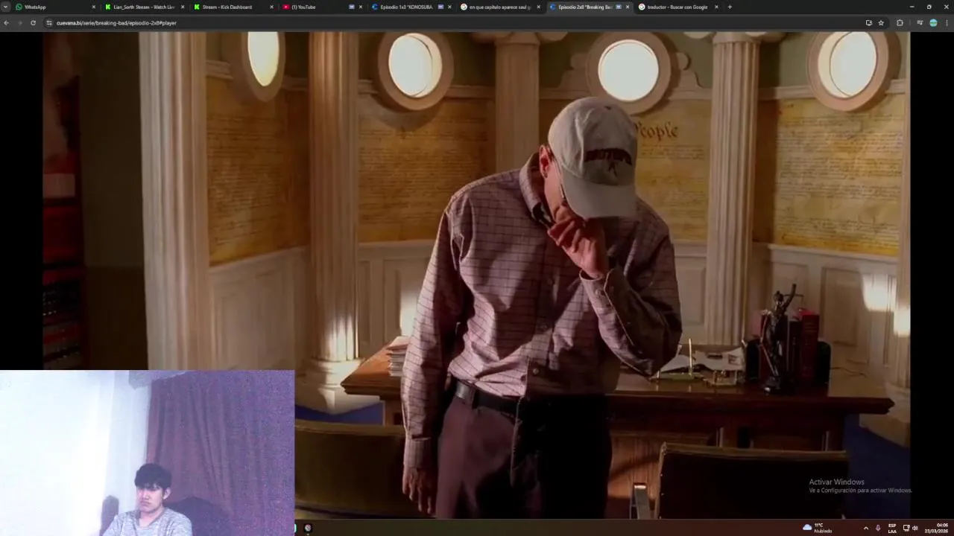Open the browser extensions menu
Image resolution: width=954 pixels, height=536 pixels.
pyautogui.click(x=900, y=23)
